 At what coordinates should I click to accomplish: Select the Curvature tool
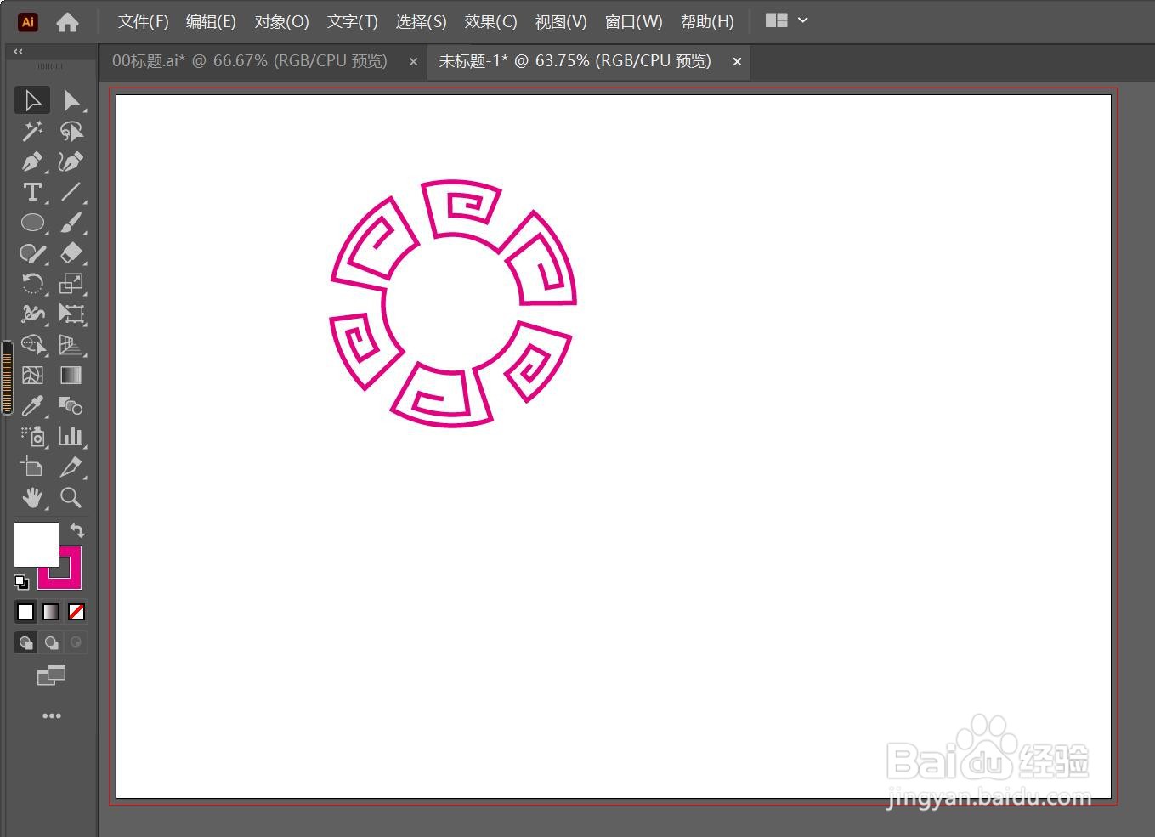(71, 161)
